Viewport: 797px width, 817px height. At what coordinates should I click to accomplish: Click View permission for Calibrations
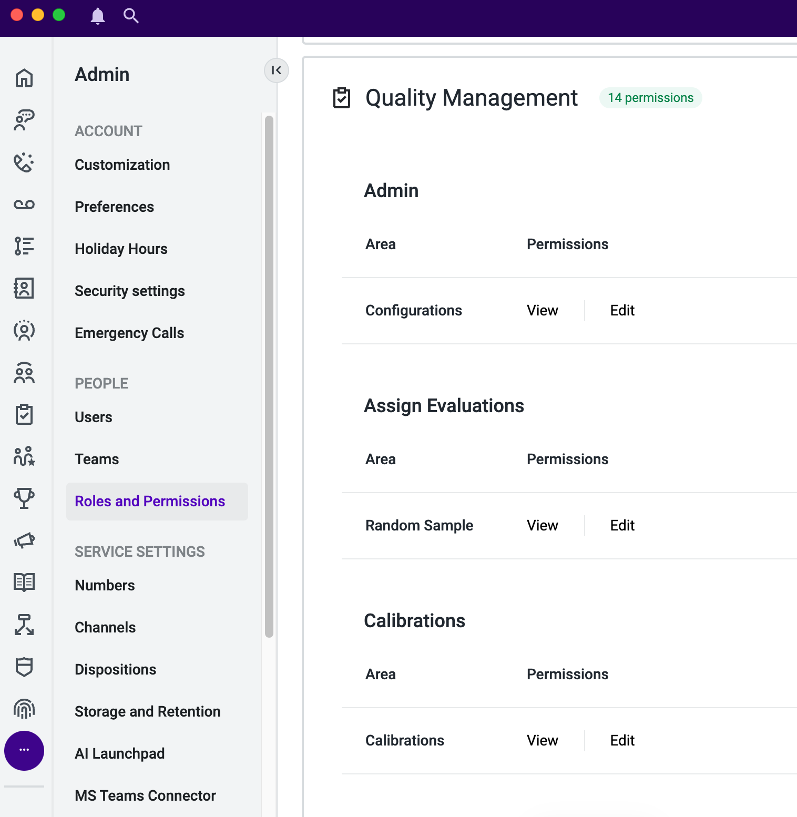tap(543, 740)
